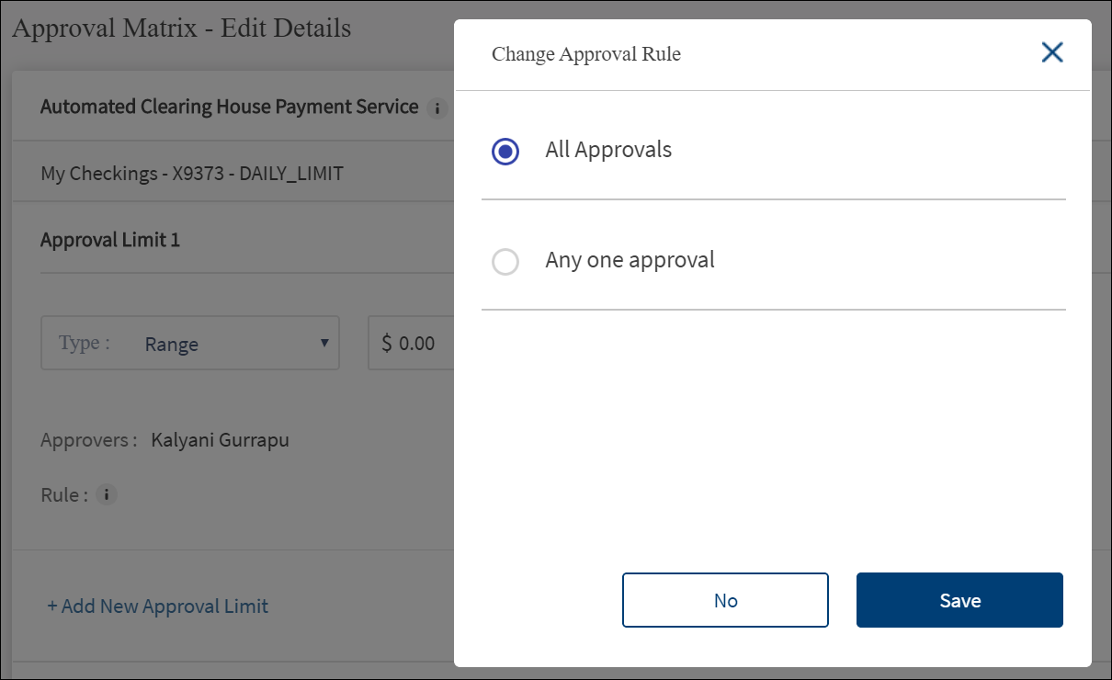Open the Type dropdown showing Range
Viewport: 1112px width, 680px height.
pyautogui.click(x=190, y=344)
